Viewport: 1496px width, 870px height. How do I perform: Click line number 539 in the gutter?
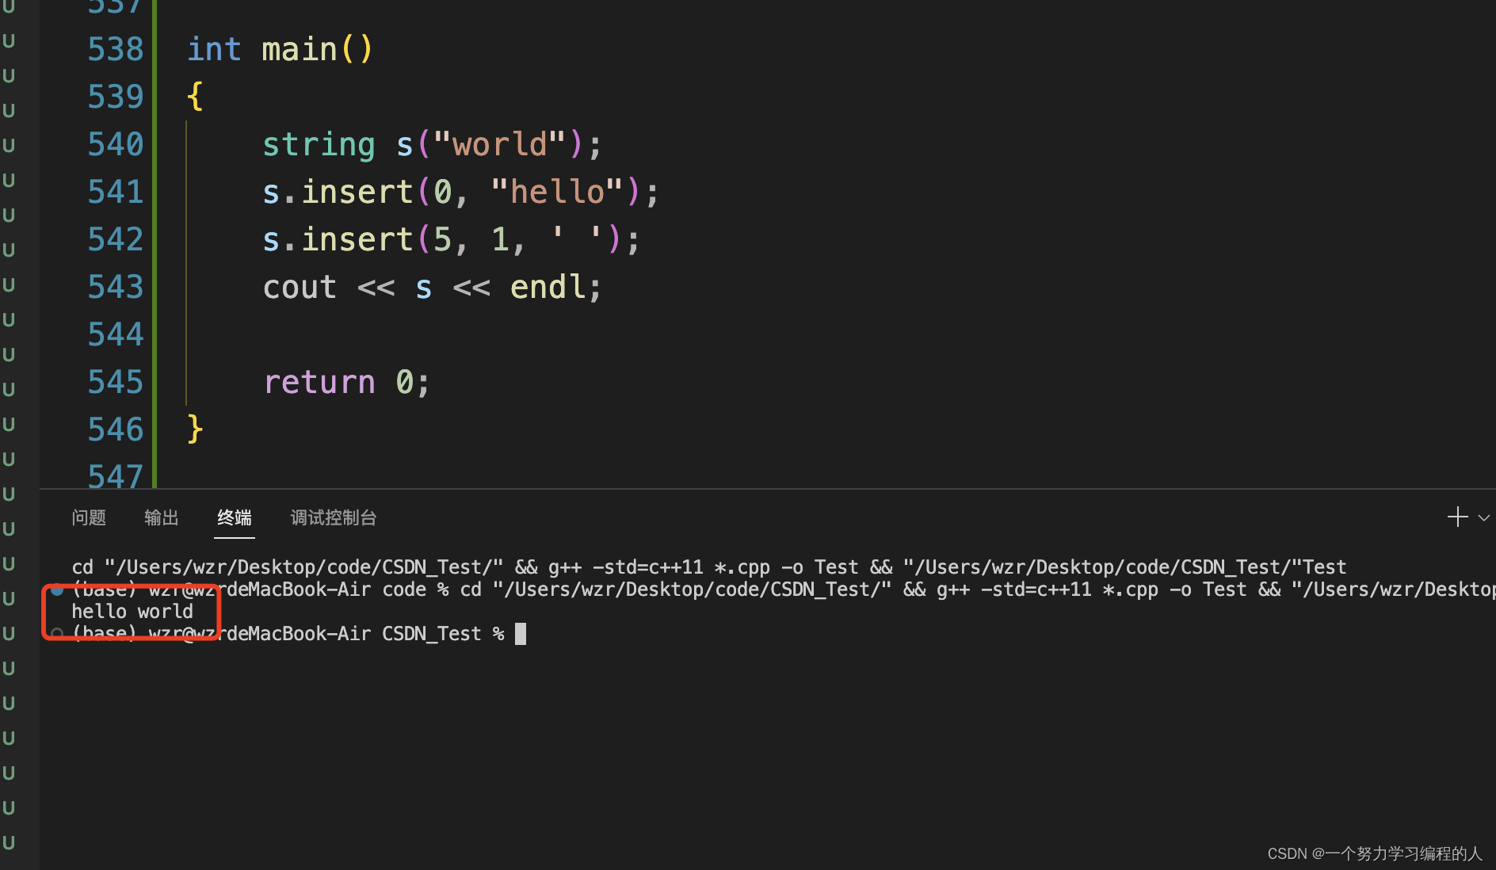coord(116,97)
